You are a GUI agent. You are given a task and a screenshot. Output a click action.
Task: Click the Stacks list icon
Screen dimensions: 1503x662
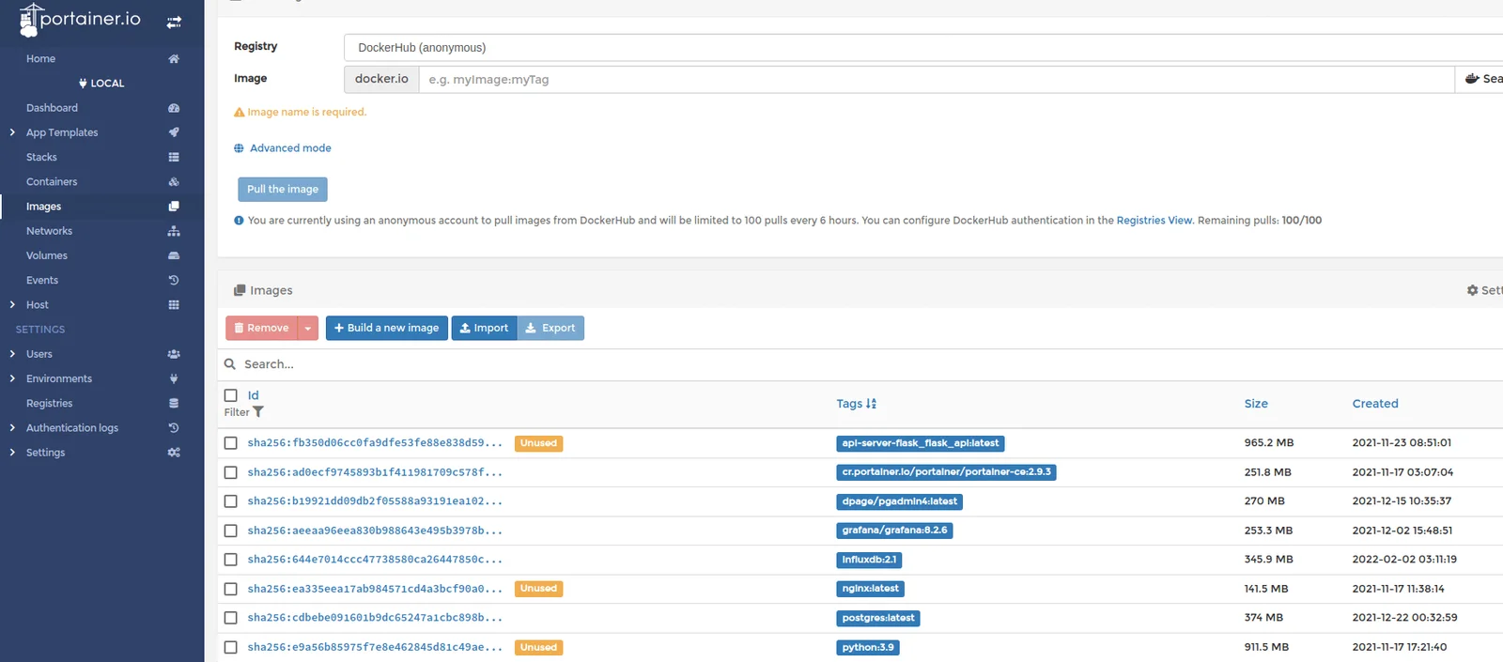click(174, 157)
